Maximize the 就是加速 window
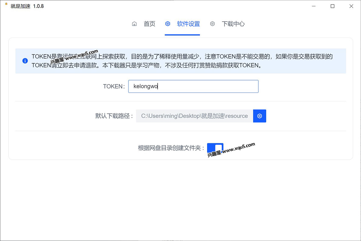Viewport: 361px width, 241px height. 332,6
